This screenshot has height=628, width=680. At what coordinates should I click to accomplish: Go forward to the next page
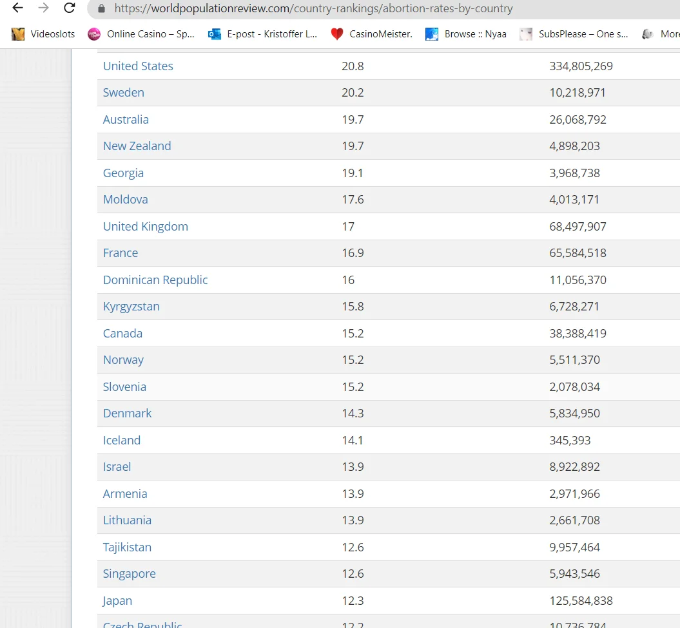(43, 8)
